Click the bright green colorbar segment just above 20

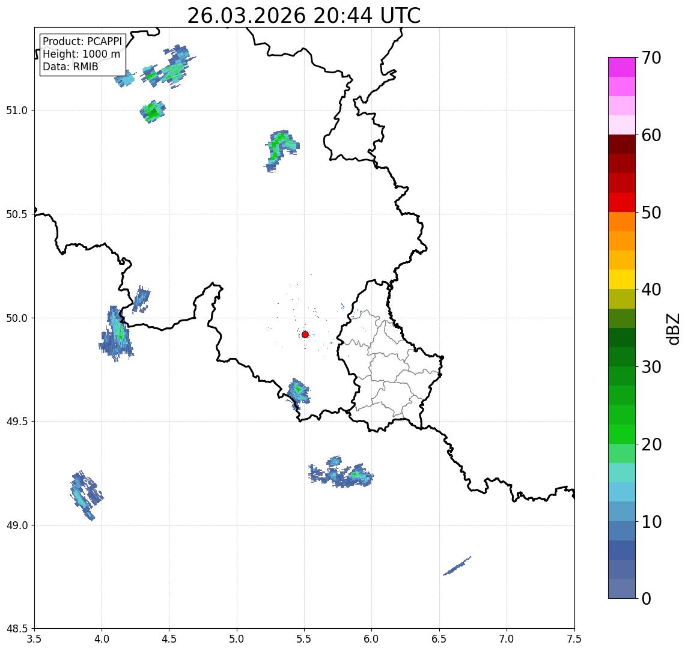coord(622,434)
